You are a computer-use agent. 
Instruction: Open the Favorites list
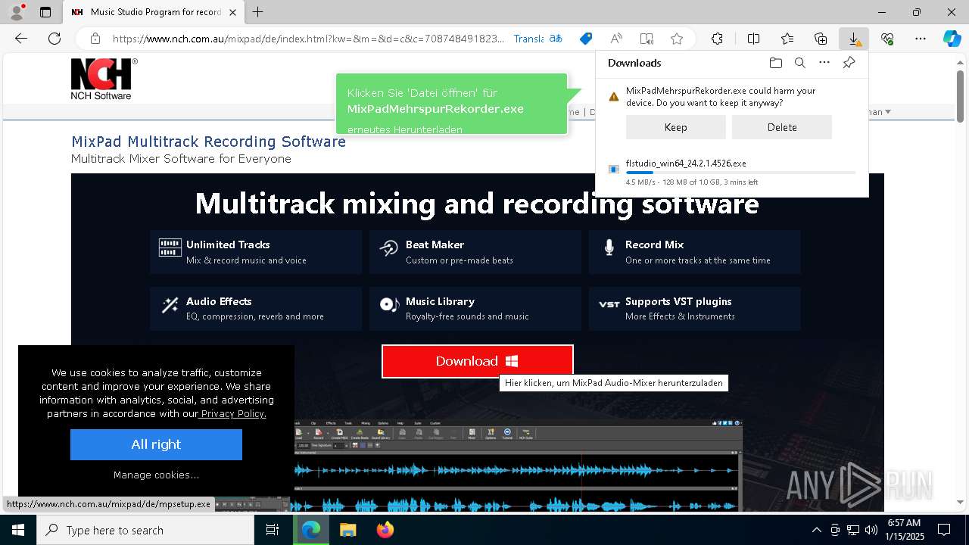coord(787,39)
